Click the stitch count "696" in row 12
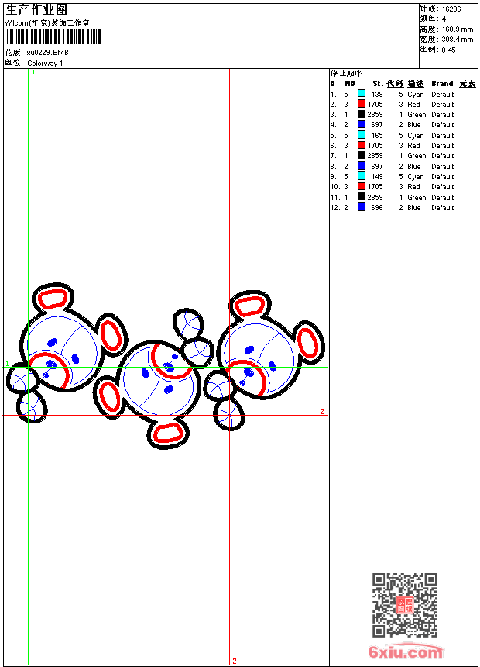480x667 pixels. 377,208
